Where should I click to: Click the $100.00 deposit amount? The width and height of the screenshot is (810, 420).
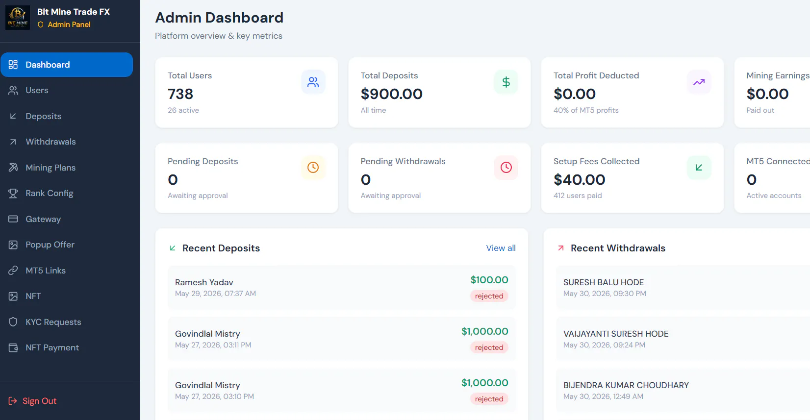click(x=489, y=280)
